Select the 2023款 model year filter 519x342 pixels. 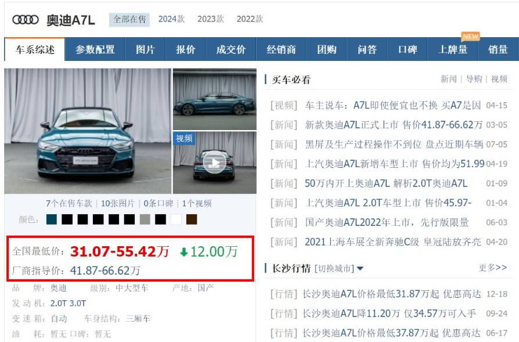211,19
